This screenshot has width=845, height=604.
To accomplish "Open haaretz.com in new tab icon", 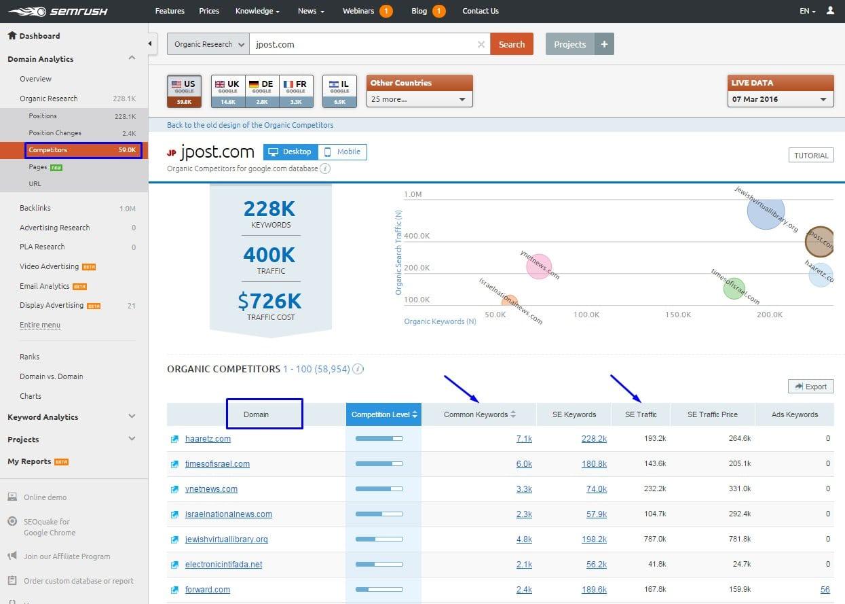I will coord(175,439).
